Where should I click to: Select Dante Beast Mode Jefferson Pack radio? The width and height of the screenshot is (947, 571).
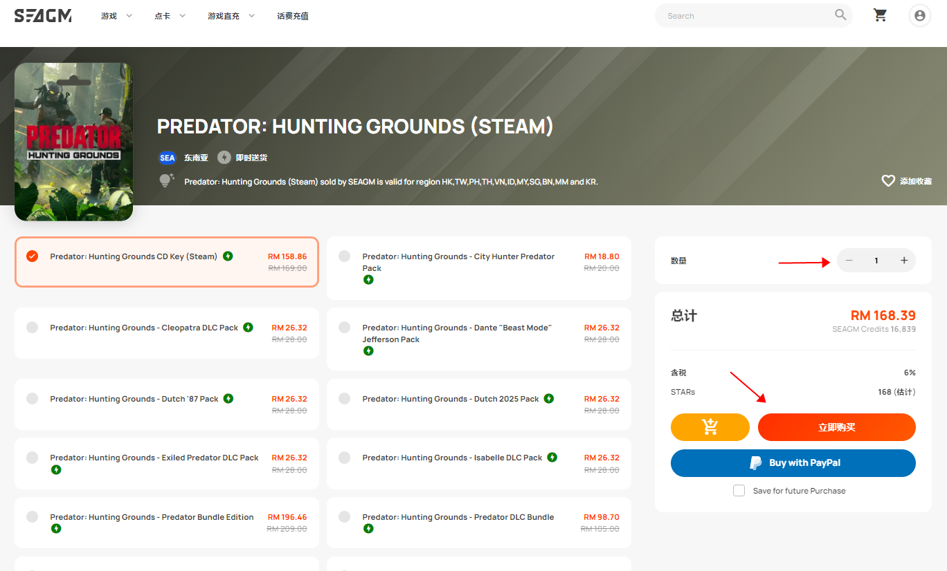pos(344,328)
